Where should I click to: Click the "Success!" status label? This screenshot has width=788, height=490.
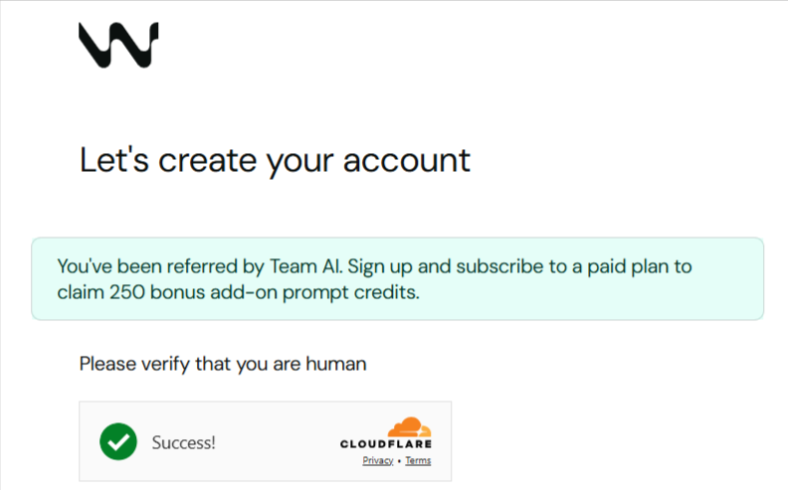click(183, 443)
